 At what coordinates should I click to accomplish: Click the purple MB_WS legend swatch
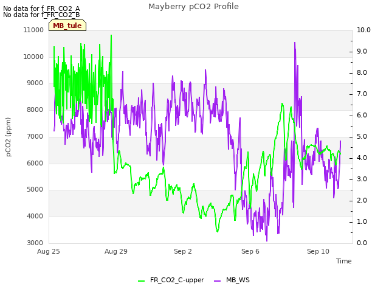pyautogui.click(x=217, y=281)
